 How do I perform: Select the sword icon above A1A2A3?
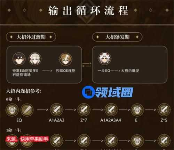(x=56, y=110)
